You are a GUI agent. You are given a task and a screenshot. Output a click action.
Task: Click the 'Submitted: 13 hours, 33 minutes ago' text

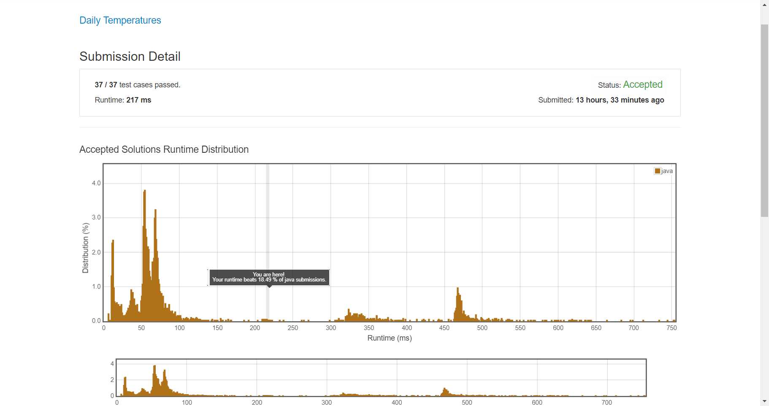tap(601, 100)
